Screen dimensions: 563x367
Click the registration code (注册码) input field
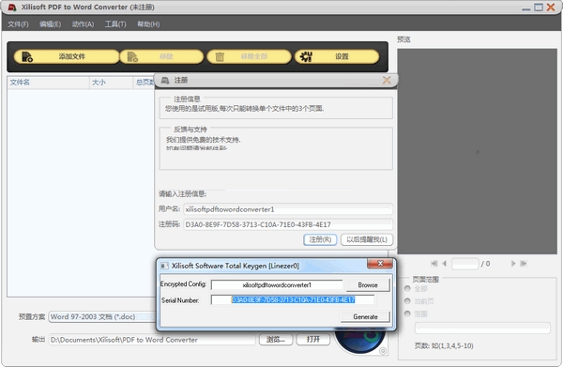(288, 224)
